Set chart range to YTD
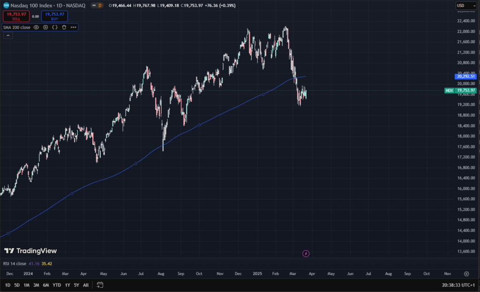Viewport: 480px width, 292px height. tap(57, 285)
